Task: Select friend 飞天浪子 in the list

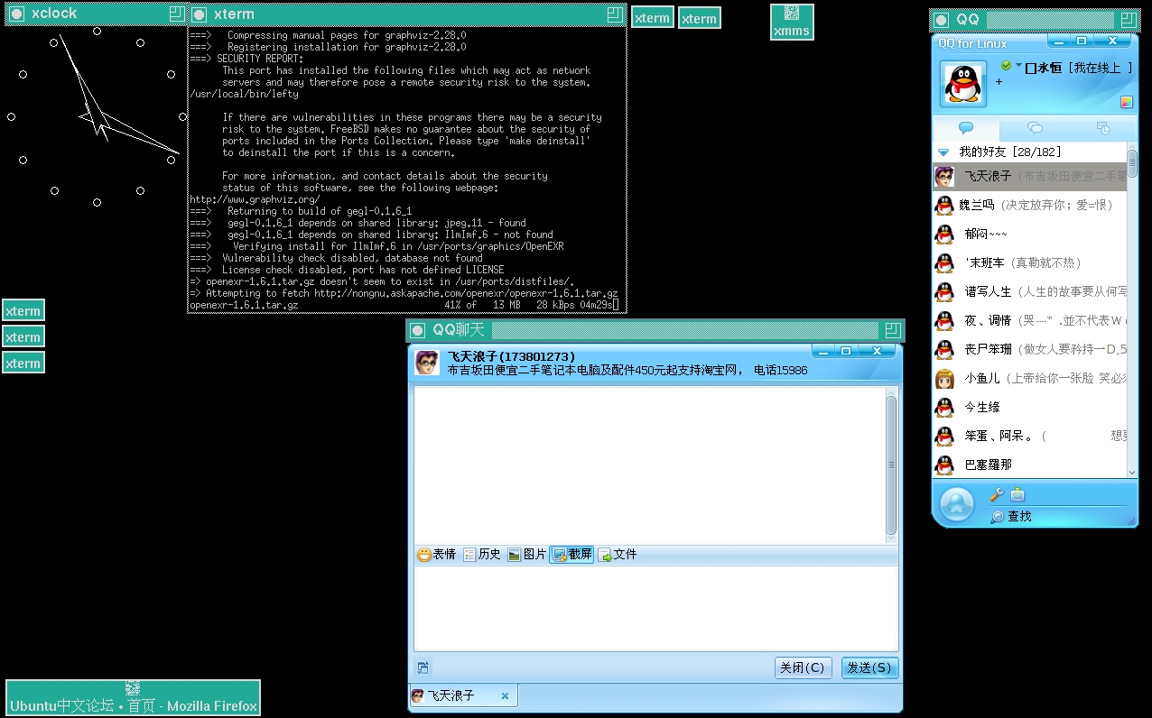Action: tap(1029, 177)
